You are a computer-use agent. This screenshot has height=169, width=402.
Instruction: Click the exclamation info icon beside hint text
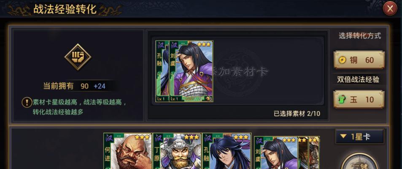click(x=27, y=103)
